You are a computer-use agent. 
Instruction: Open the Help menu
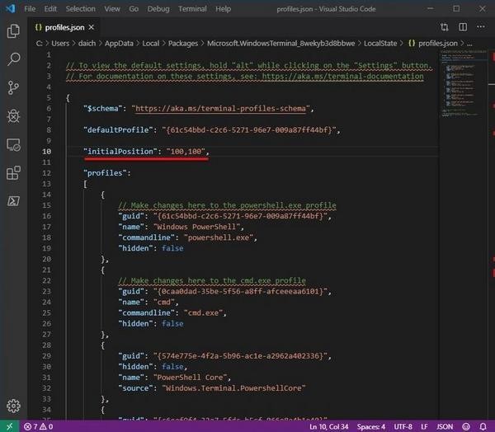click(224, 9)
